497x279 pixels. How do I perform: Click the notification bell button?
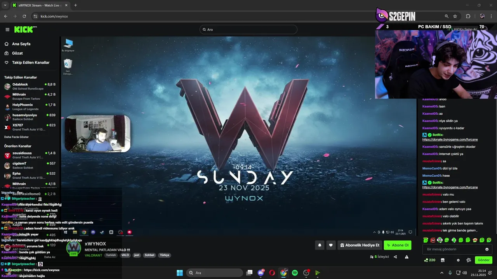pos(320,245)
